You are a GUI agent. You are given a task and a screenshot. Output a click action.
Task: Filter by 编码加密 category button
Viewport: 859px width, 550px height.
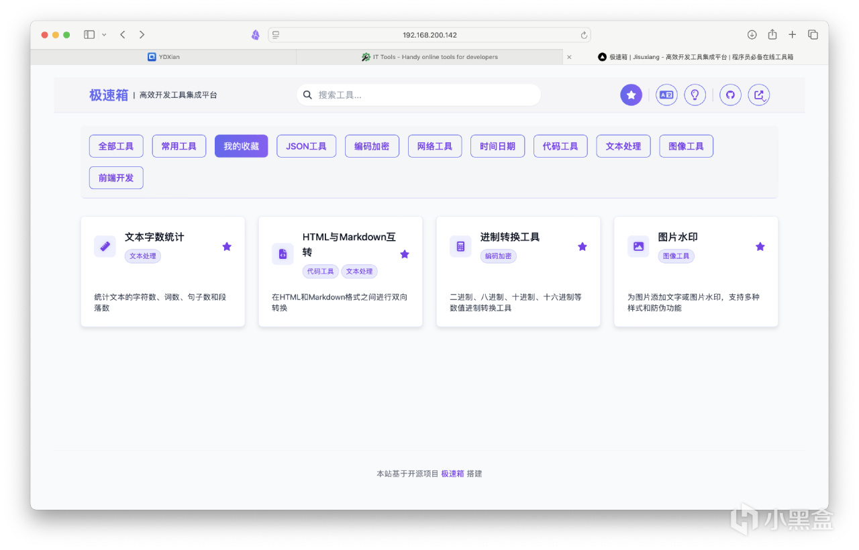pos(372,146)
